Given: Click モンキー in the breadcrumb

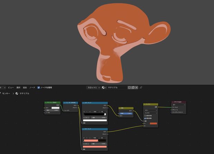Looking at the screenshot, I should point(6,94).
